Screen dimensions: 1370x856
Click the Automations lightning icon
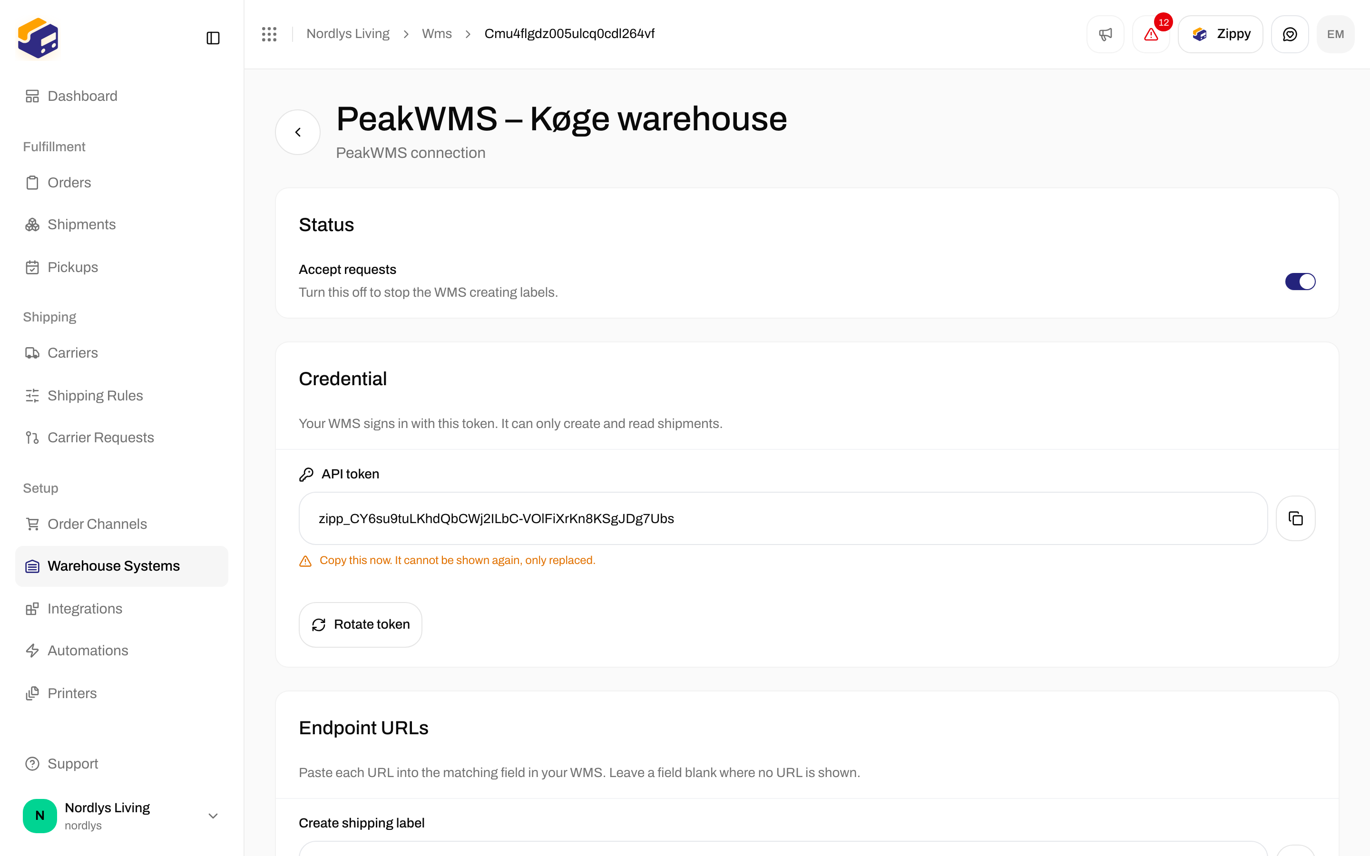click(32, 651)
